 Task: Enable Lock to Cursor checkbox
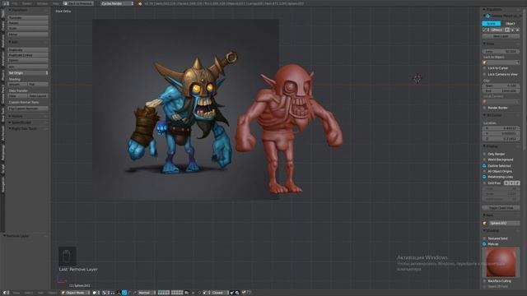pos(484,68)
